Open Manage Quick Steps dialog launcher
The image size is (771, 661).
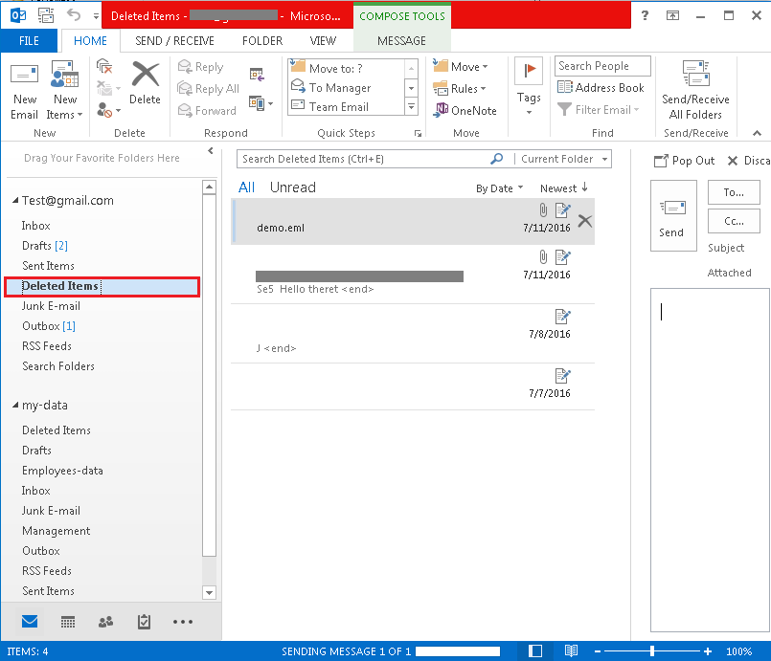(x=418, y=134)
